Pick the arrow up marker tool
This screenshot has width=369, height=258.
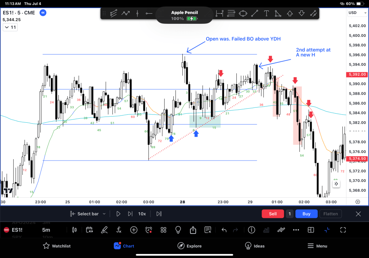click(290, 14)
